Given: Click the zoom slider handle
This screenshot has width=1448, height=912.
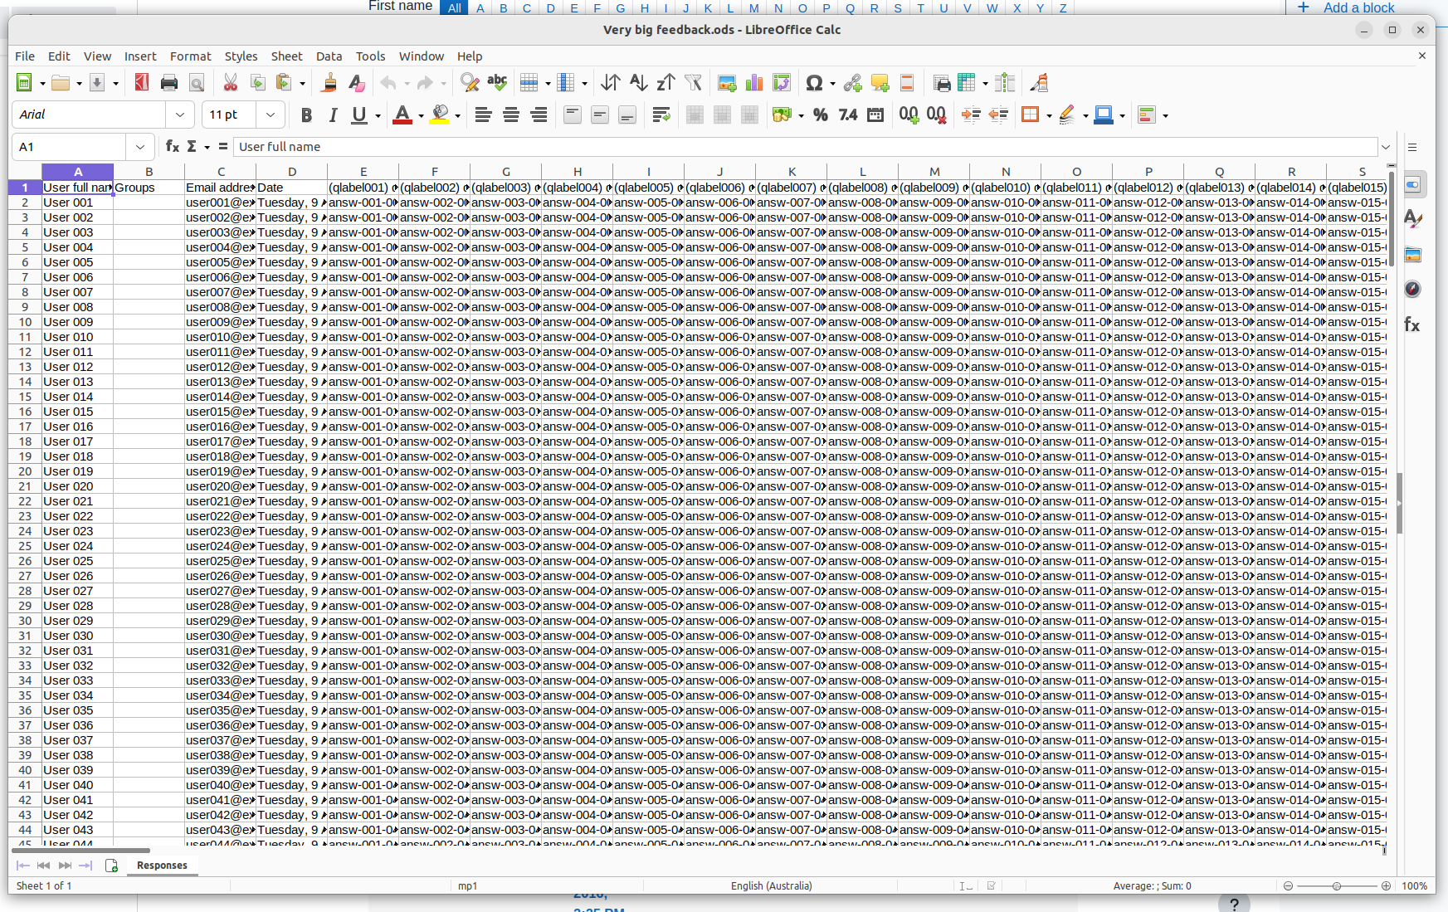Looking at the screenshot, I should point(1337,886).
